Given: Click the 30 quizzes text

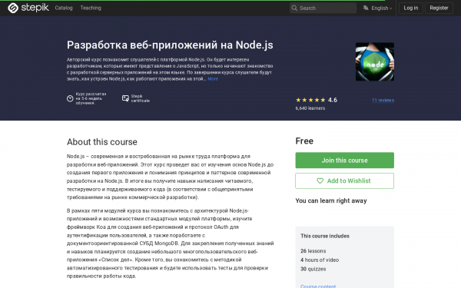Looking at the screenshot, I should 313,269.
